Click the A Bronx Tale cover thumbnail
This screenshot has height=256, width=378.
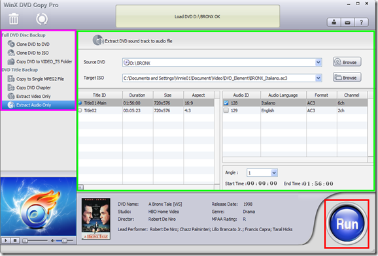[96, 219]
